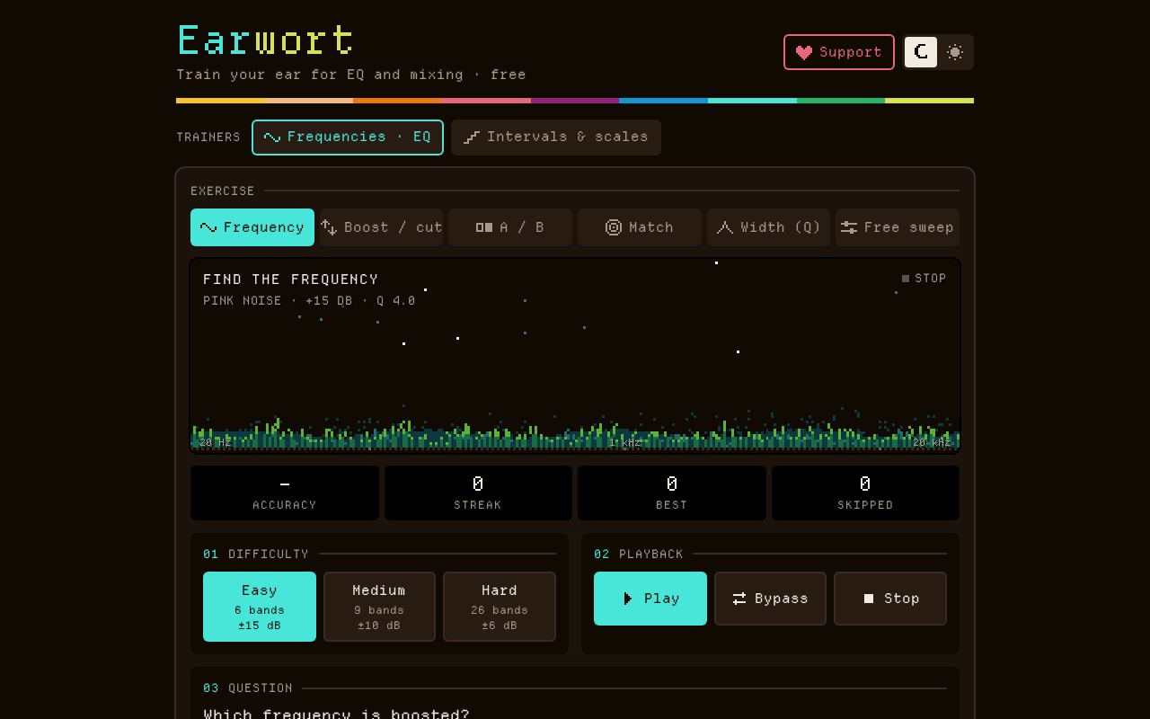Click the 20 Hz axis label
1150x719 pixels.
216,442
